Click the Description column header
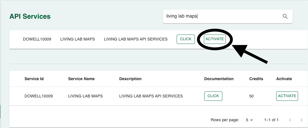This screenshot has height=128, width=308. coord(130,79)
